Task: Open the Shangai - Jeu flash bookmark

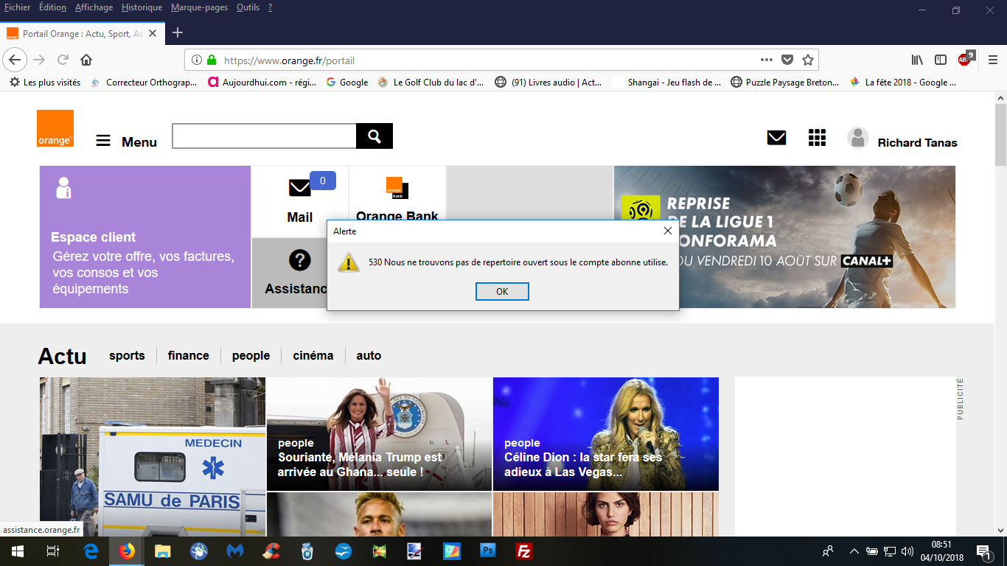Action: (667, 83)
